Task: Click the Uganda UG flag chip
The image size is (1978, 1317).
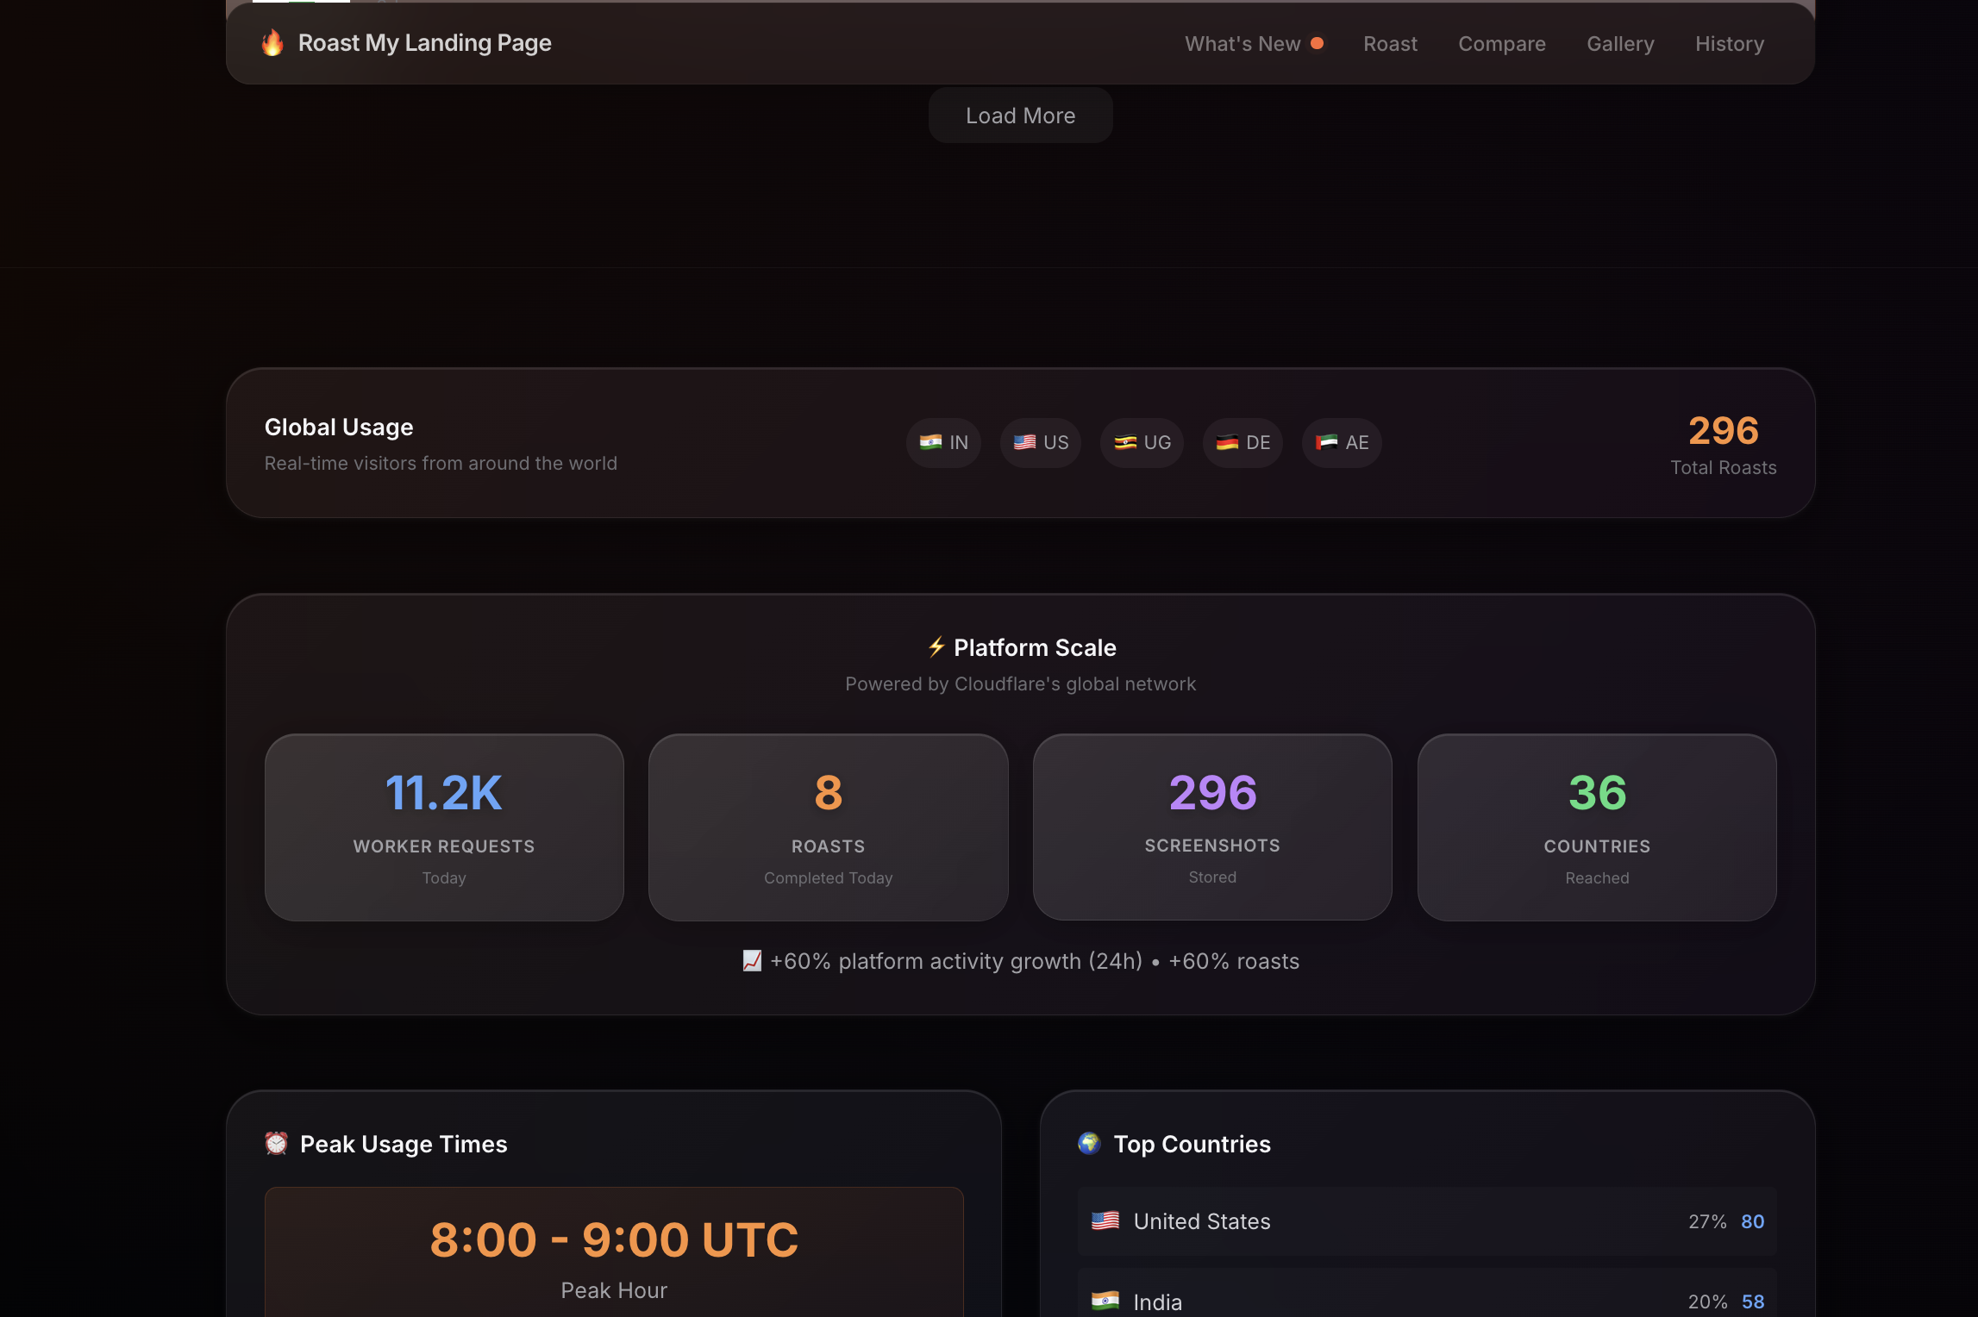Action: pyautogui.click(x=1142, y=443)
